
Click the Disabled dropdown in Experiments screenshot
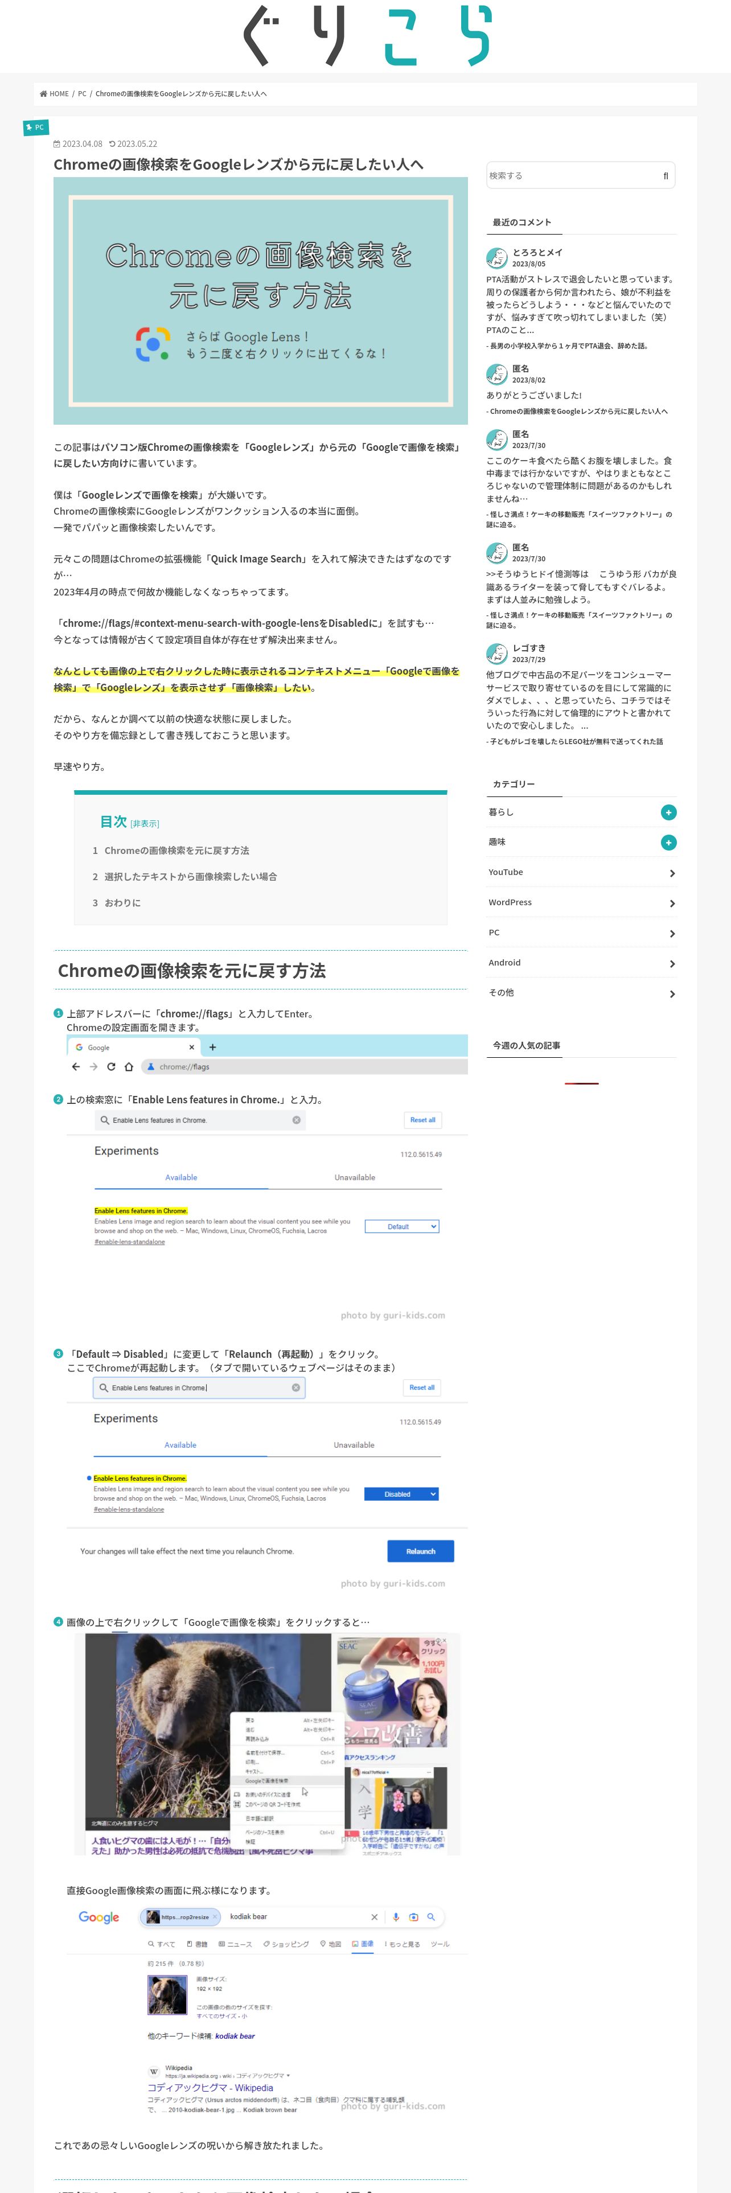pos(401,1494)
